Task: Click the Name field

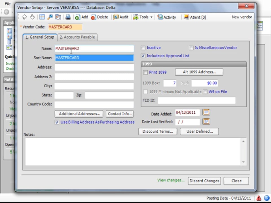Action: coord(94,48)
